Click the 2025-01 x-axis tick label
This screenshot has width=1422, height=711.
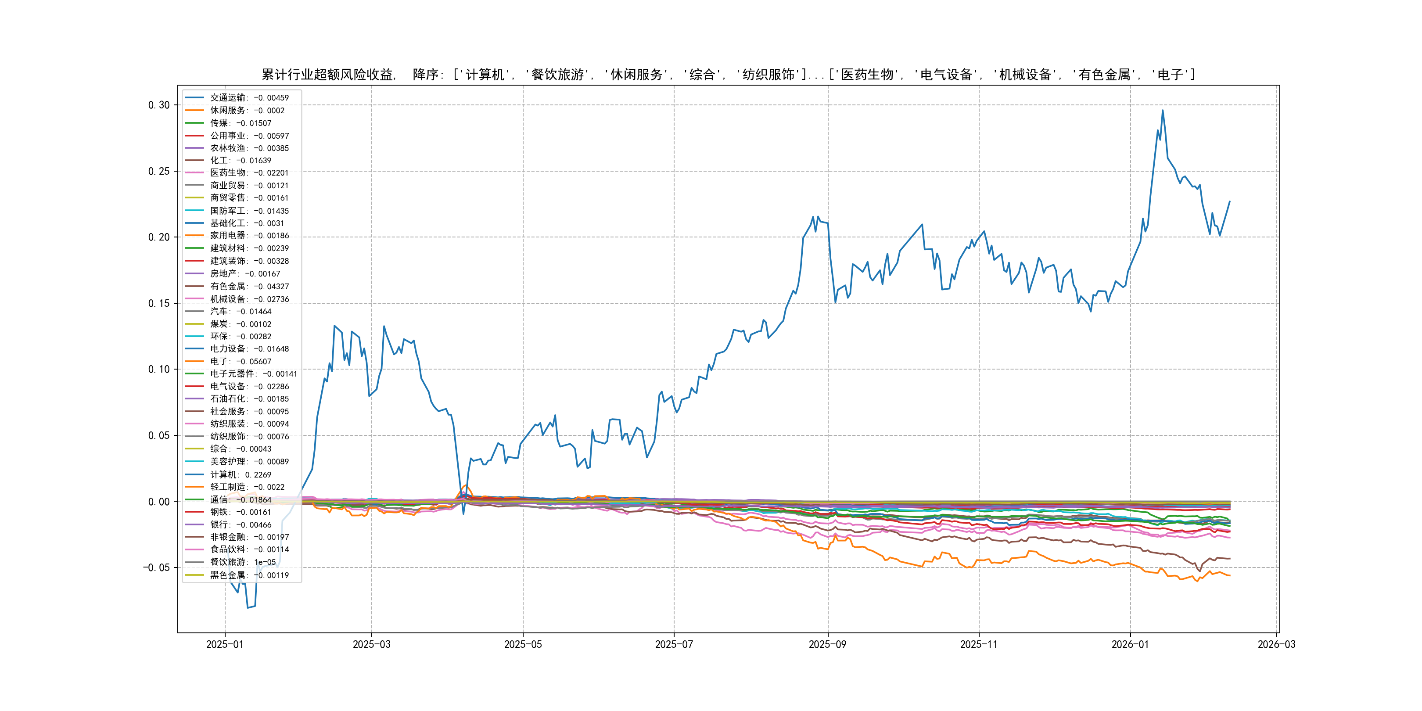(x=225, y=644)
